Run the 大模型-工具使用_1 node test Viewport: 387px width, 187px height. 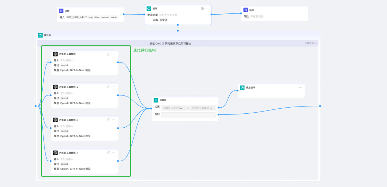[x=109, y=153]
